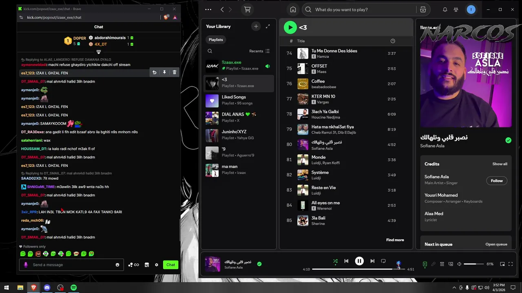The image size is (522, 293).
Task: Open Kick chat settings gear
Action: (x=156, y=265)
